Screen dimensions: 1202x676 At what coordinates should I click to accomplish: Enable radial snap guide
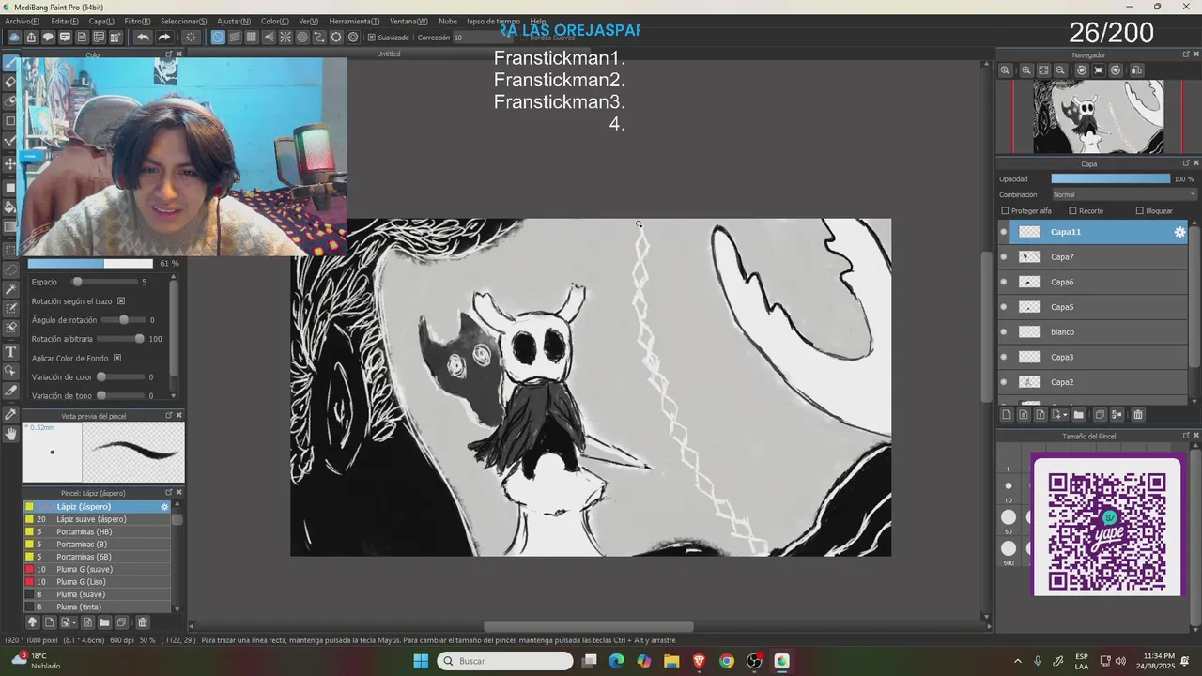[285, 38]
